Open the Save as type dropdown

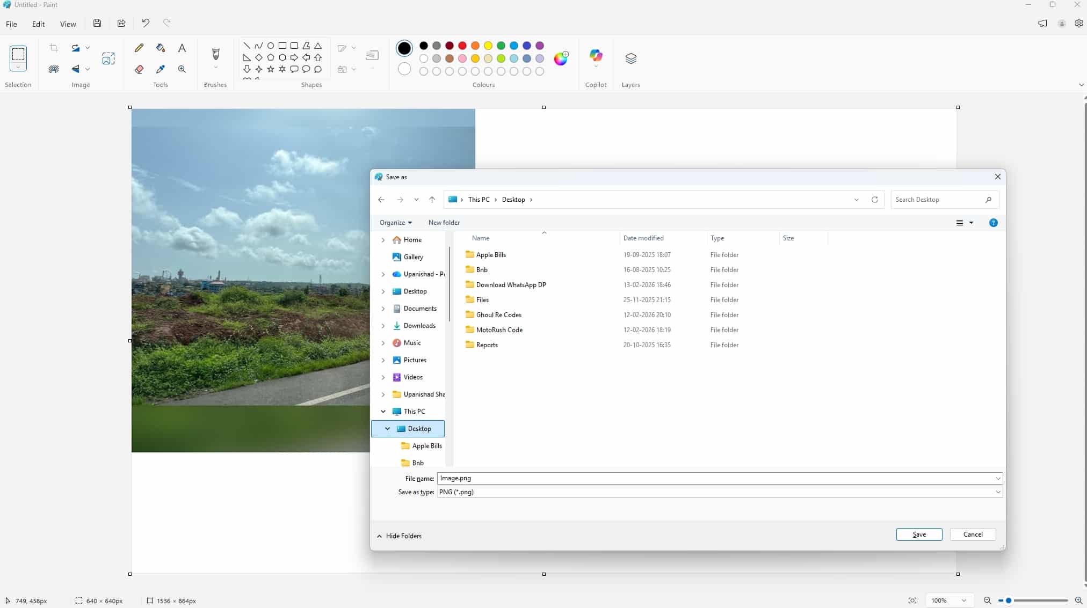pos(997,492)
